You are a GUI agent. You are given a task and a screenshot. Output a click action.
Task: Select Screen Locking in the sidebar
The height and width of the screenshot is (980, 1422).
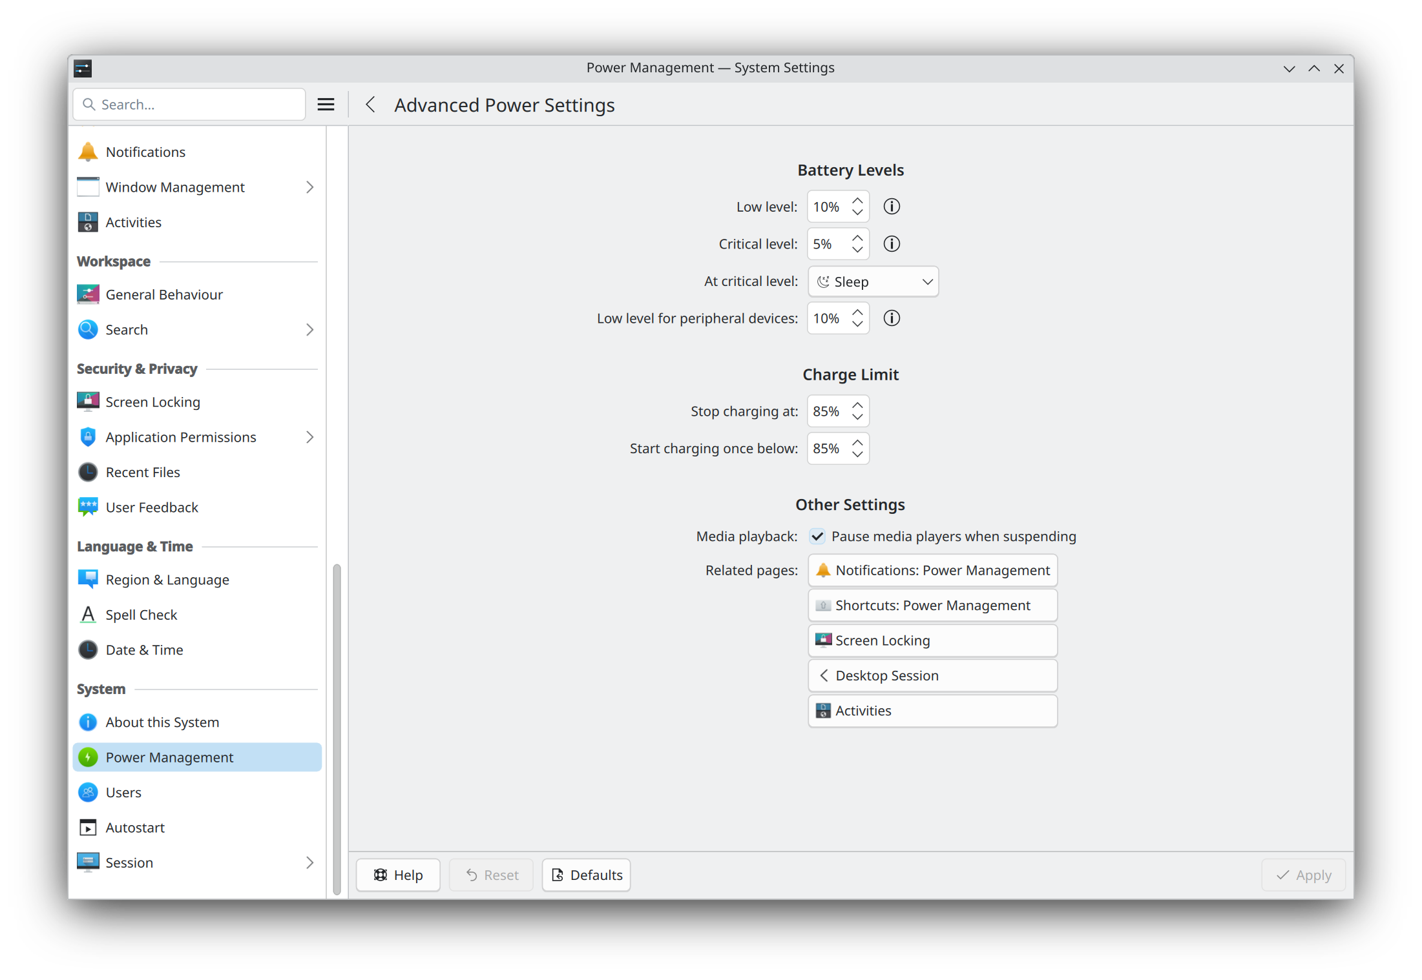[152, 402]
